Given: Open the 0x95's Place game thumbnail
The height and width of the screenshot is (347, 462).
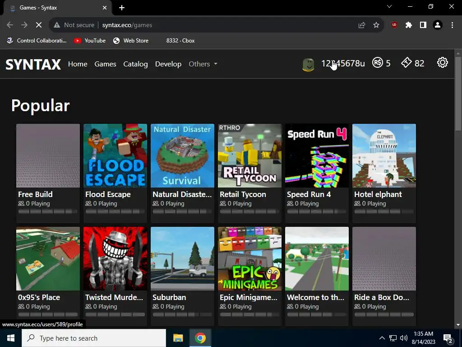Looking at the screenshot, I should point(48,258).
